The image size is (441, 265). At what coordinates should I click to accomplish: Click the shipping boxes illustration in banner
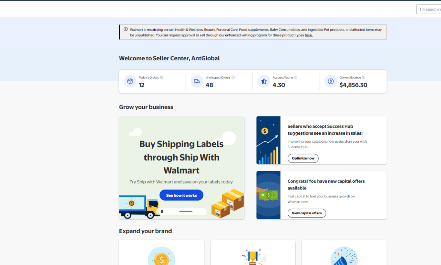pyautogui.click(x=228, y=204)
